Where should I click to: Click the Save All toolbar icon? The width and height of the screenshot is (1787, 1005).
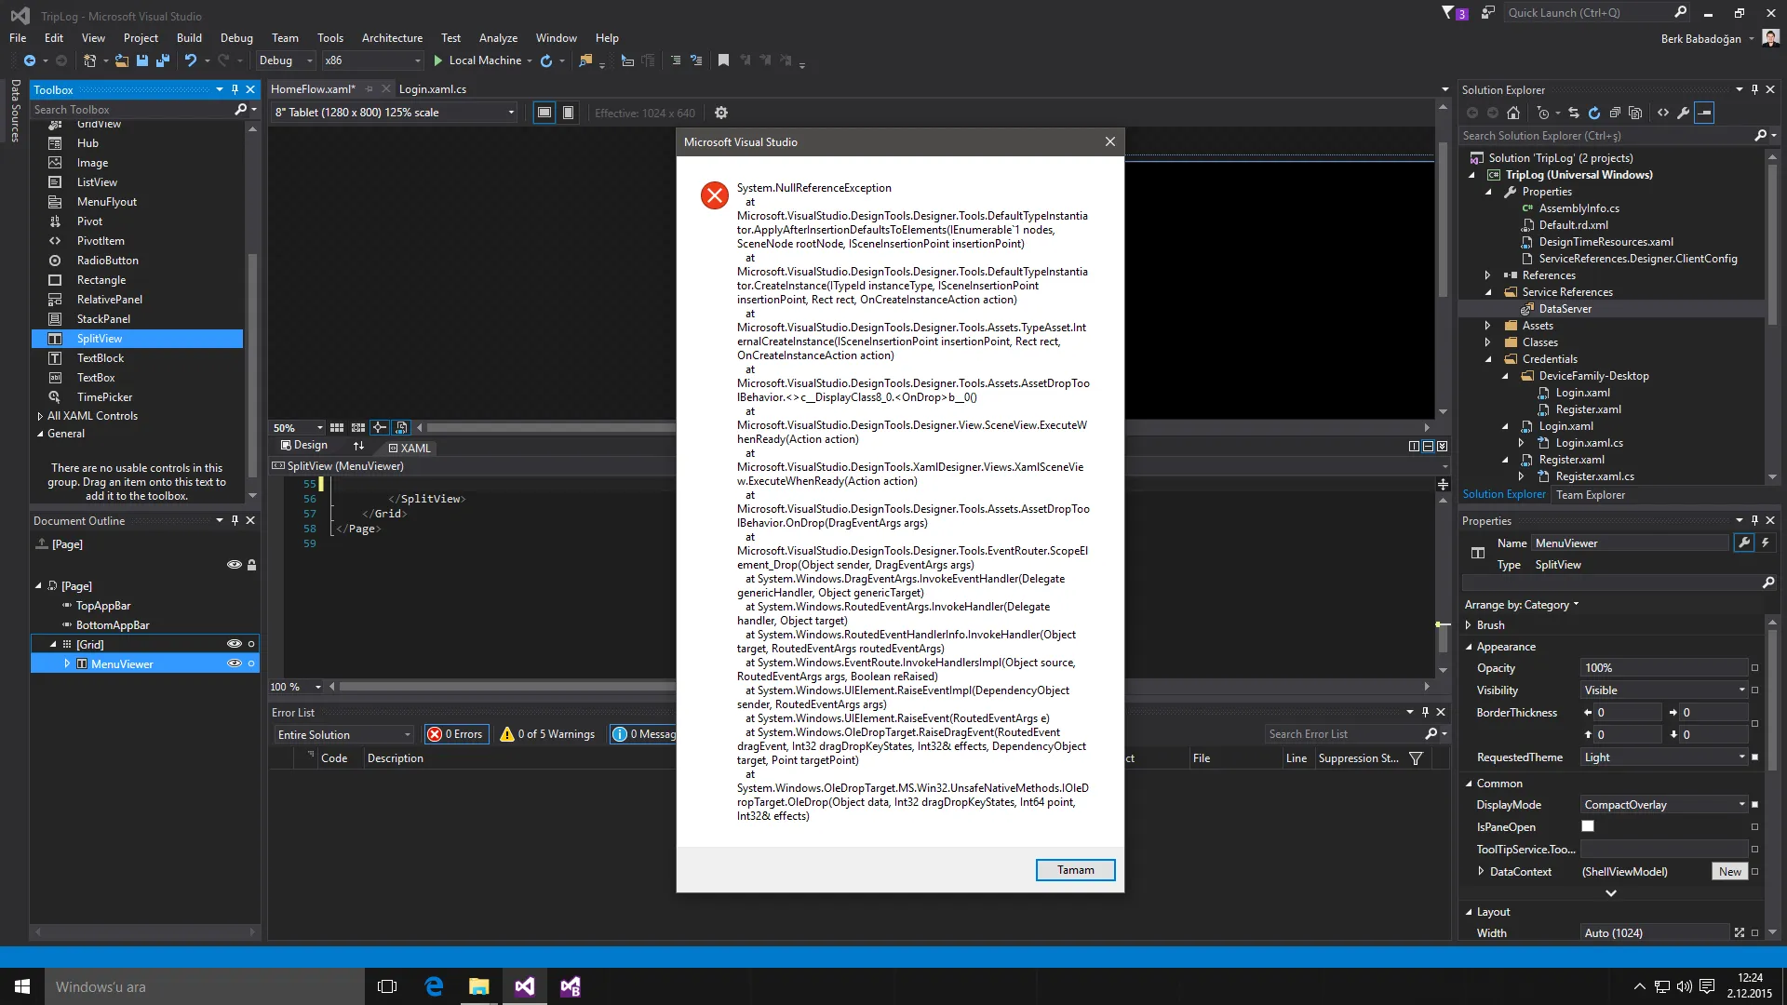(162, 60)
